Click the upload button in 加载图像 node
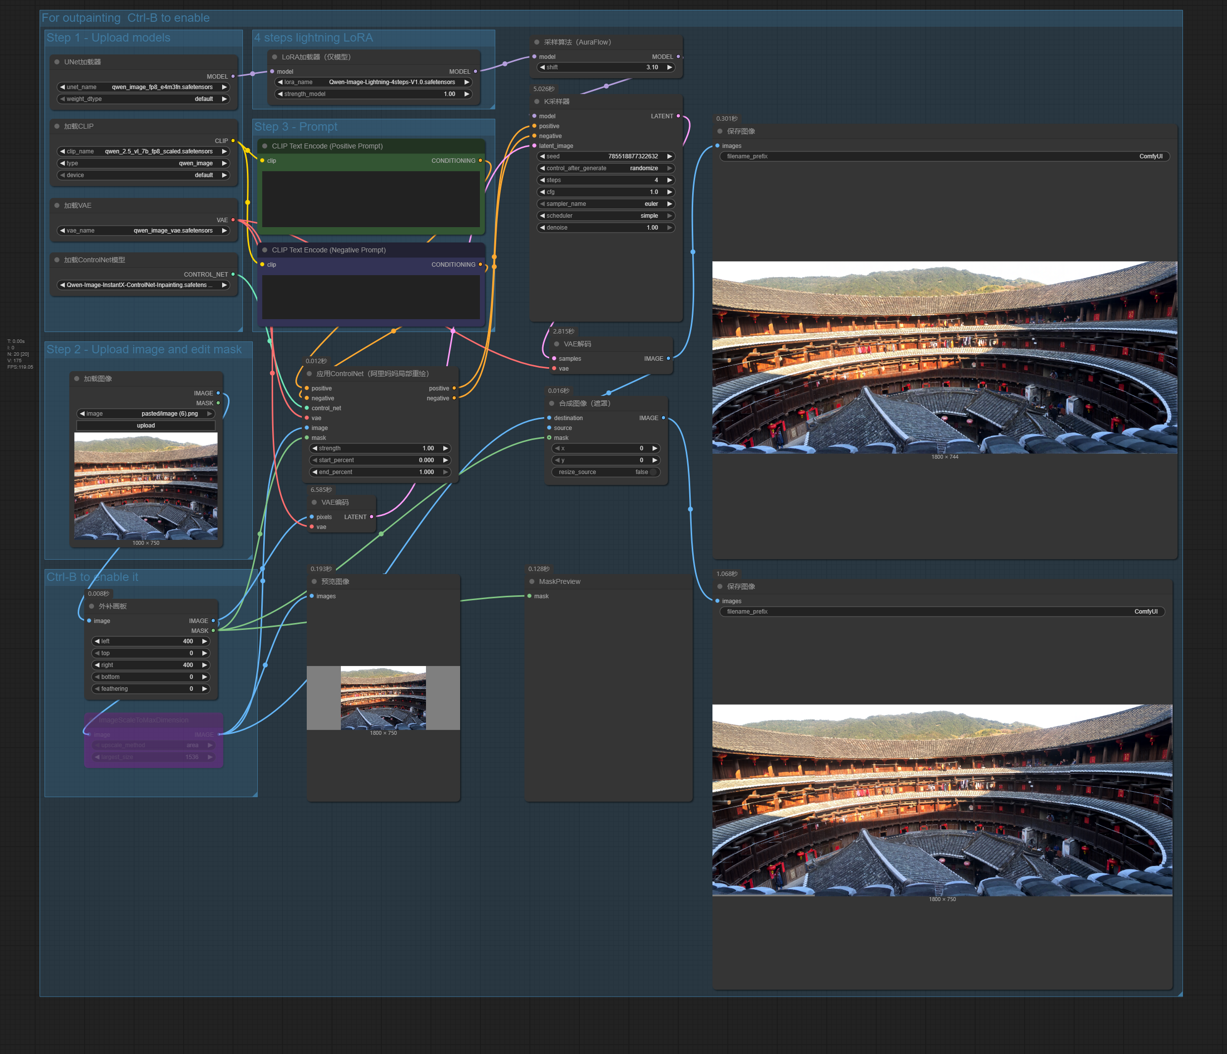 [x=145, y=425]
